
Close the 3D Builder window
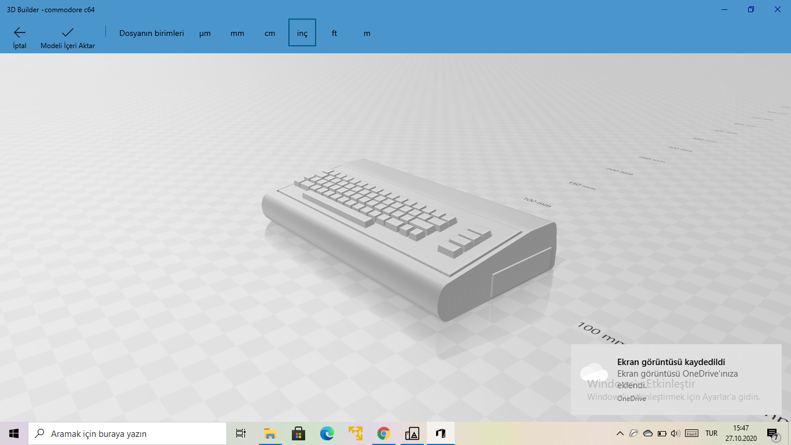(x=778, y=9)
